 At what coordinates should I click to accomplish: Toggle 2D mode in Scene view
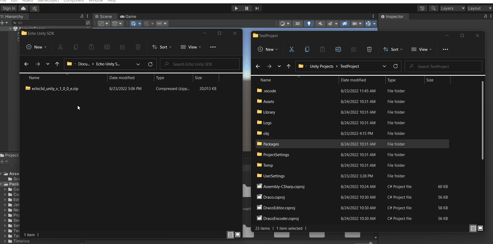[x=298, y=24]
